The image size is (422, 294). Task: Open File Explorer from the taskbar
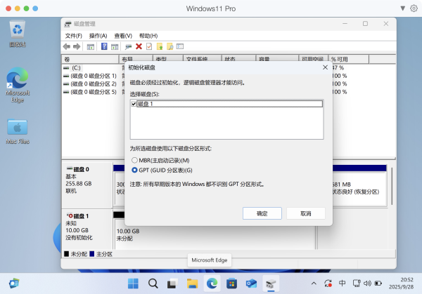click(x=191, y=283)
